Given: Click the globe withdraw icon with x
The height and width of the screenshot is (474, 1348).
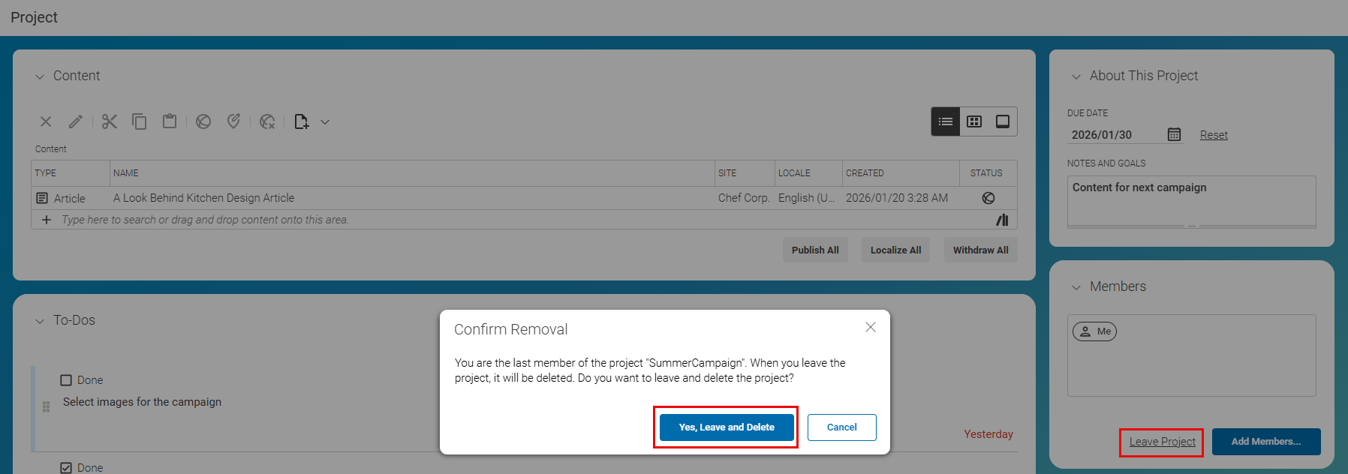Looking at the screenshot, I should (x=267, y=121).
